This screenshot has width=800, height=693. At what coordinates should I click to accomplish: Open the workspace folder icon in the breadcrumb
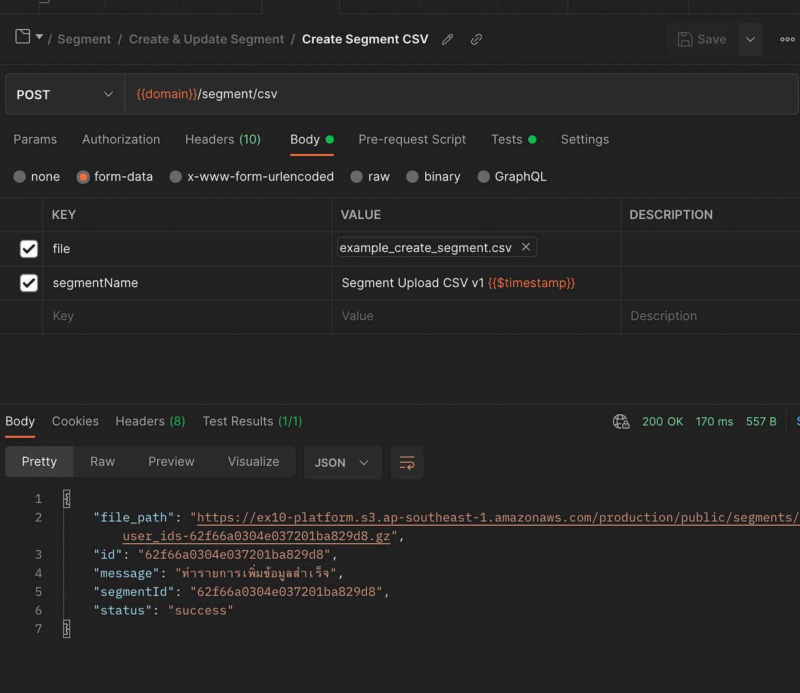tap(22, 35)
